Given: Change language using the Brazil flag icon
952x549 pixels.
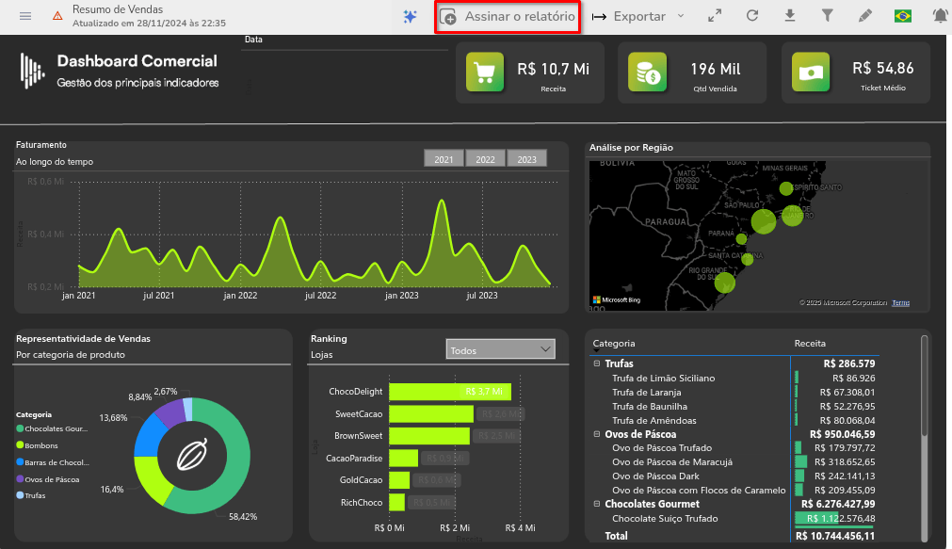Looking at the screenshot, I should pyautogui.click(x=903, y=16).
